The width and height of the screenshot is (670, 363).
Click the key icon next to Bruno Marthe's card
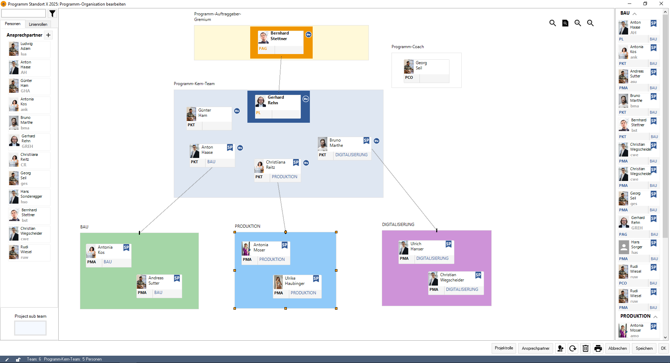[377, 141]
